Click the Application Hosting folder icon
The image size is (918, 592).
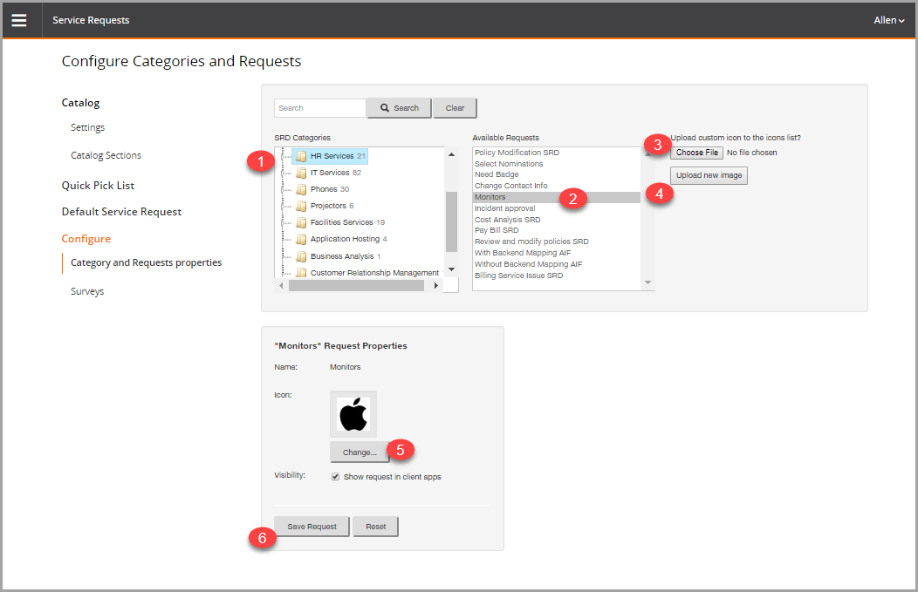pyautogui.click(x=303, y=238)
